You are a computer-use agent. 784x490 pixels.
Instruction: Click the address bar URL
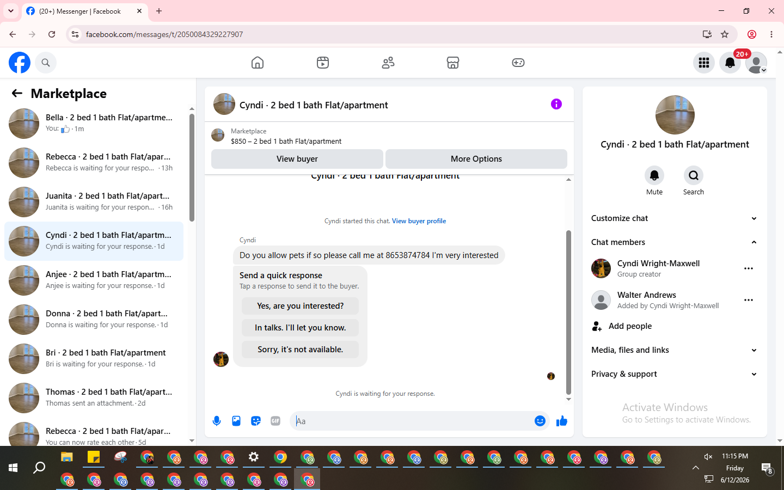click(x=164, y=34)
